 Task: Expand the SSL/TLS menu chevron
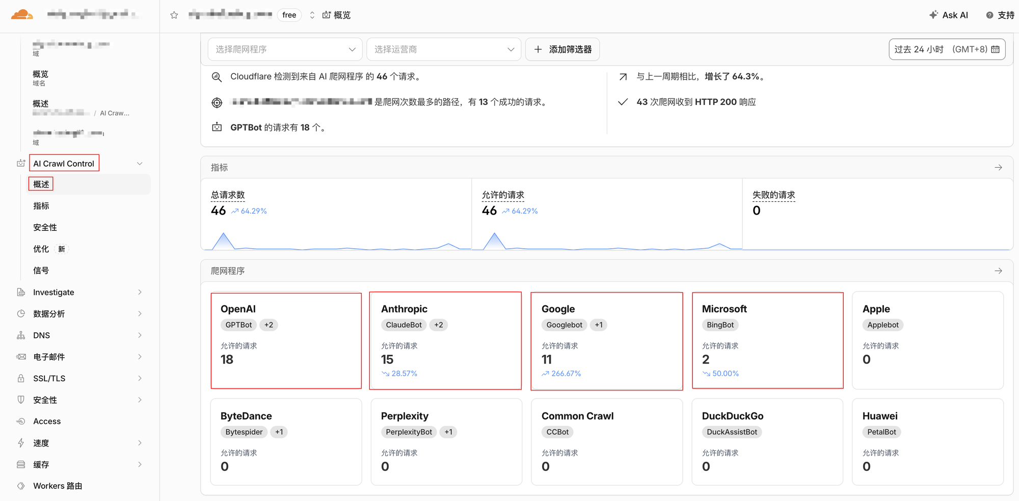pos(140,378)
